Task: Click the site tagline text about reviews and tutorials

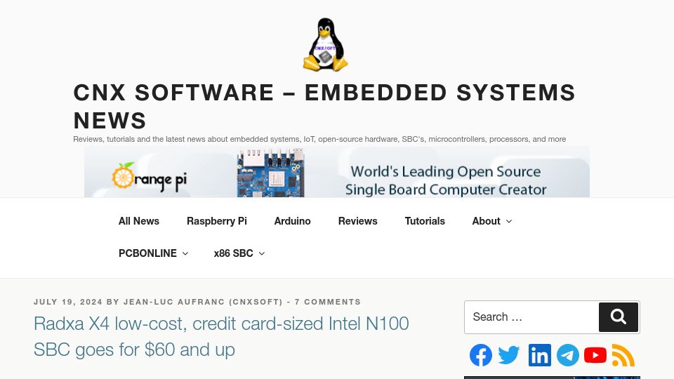Action: 319,139
